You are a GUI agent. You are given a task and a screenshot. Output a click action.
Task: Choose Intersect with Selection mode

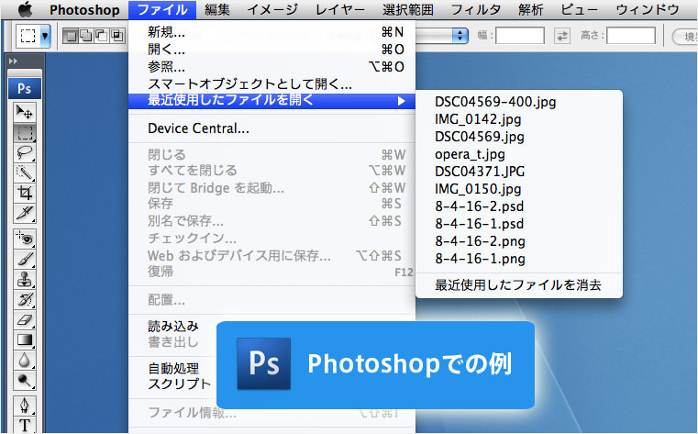coord(117,36)
